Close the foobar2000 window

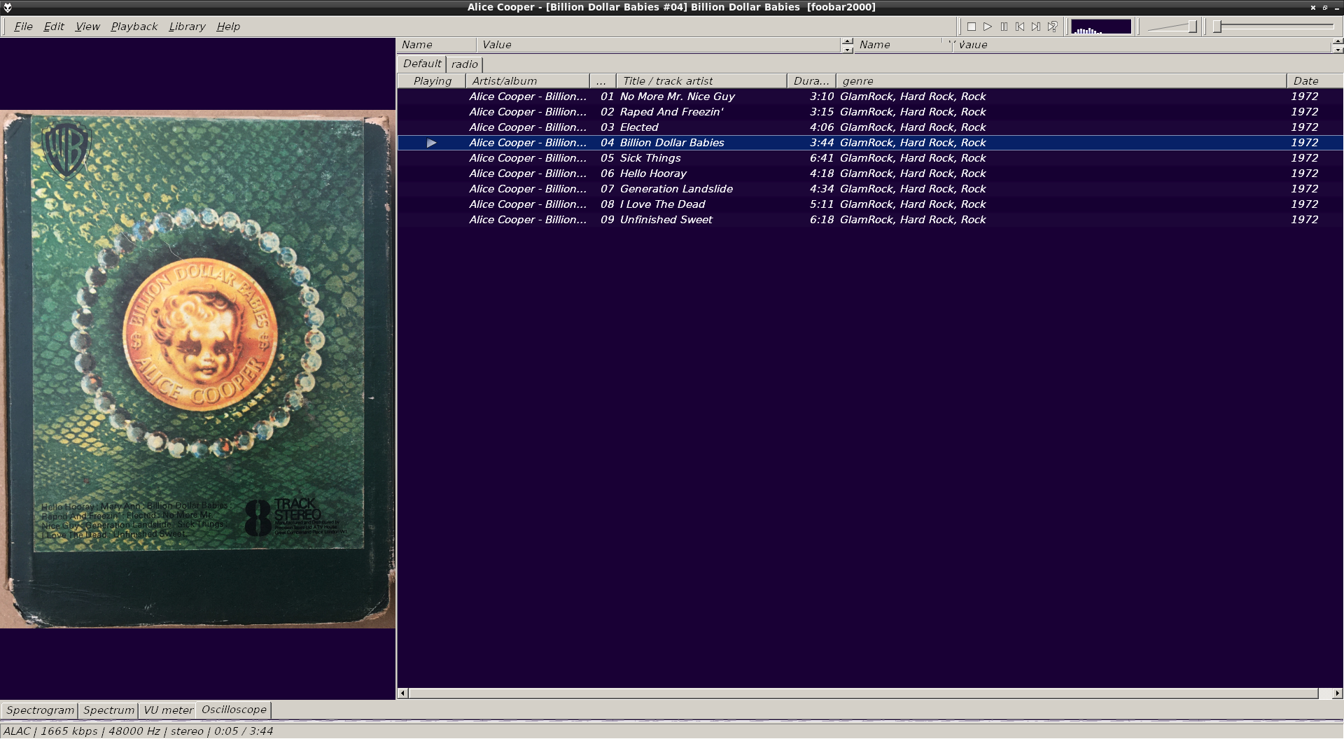[1313, 7]
